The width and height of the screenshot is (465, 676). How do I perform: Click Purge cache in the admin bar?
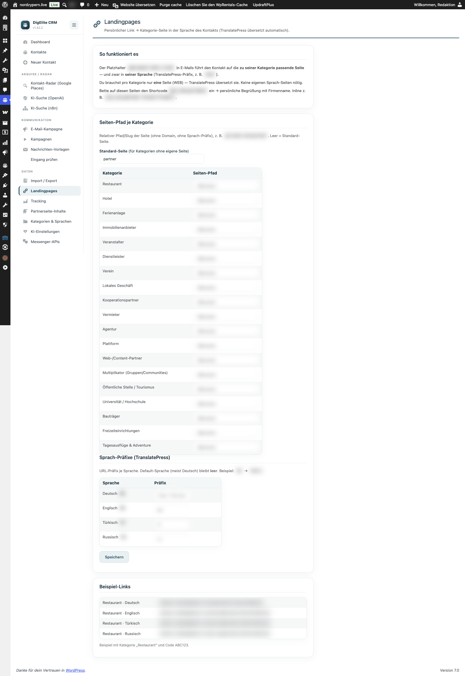click(170, 5)
